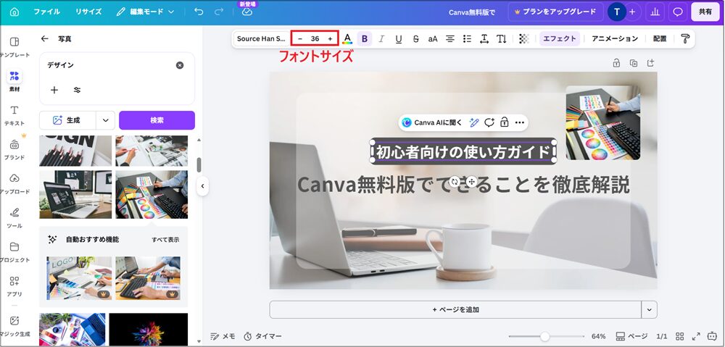This screenshot has height=347, width=725.
Task: Open the search filter sliders icon
Action: (x=78, y=90)
